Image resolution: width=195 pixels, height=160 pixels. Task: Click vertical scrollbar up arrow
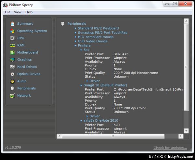point(186,21)
